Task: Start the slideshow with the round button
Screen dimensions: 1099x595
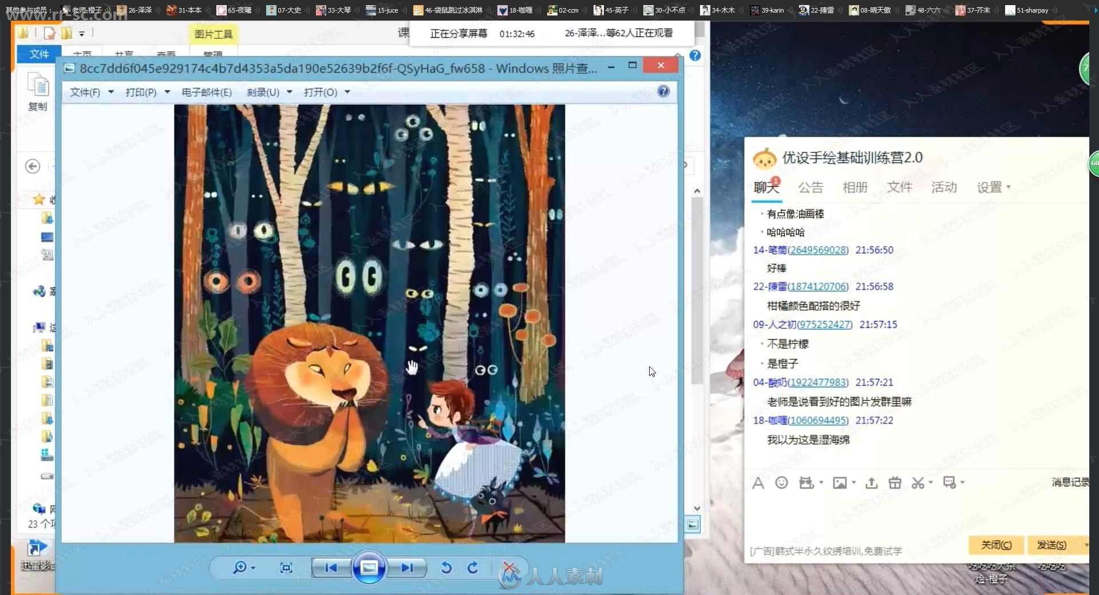Action: pyautogui.click(x=369, y=568)
